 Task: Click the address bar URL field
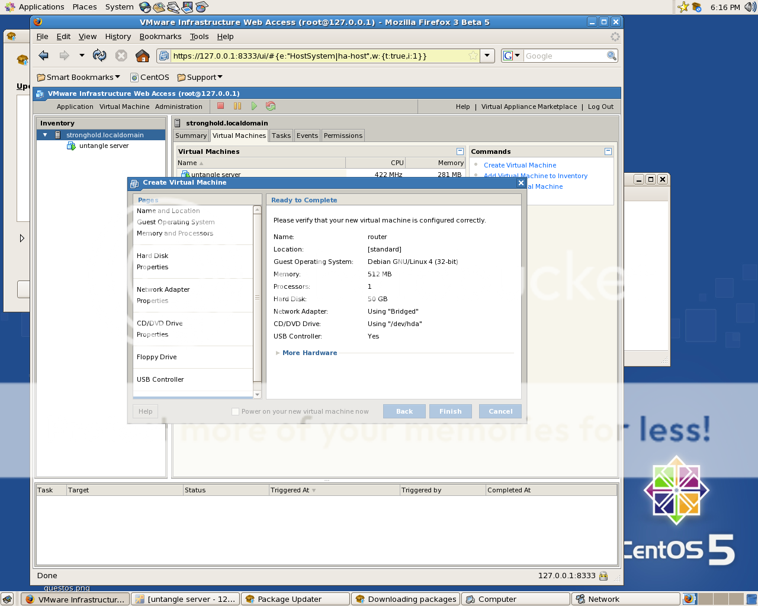pos(319,56)
